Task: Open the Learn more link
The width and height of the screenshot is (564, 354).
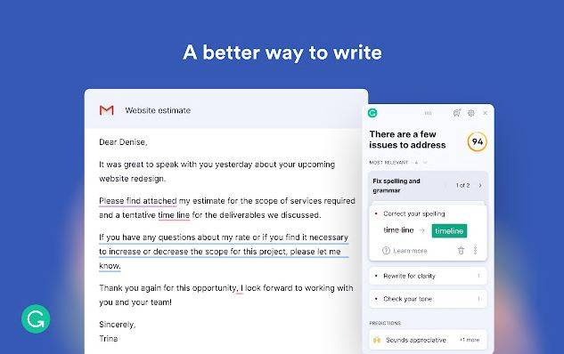Action: pyautogui.click(x=410, y=251)
